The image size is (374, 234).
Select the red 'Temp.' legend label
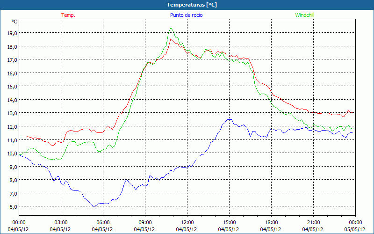click(68, 15)
